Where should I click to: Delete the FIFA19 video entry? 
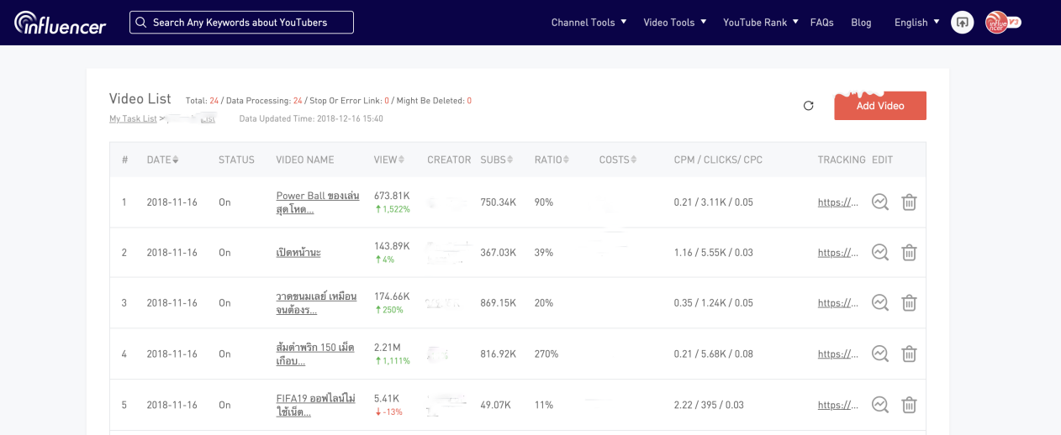point(909,405)
